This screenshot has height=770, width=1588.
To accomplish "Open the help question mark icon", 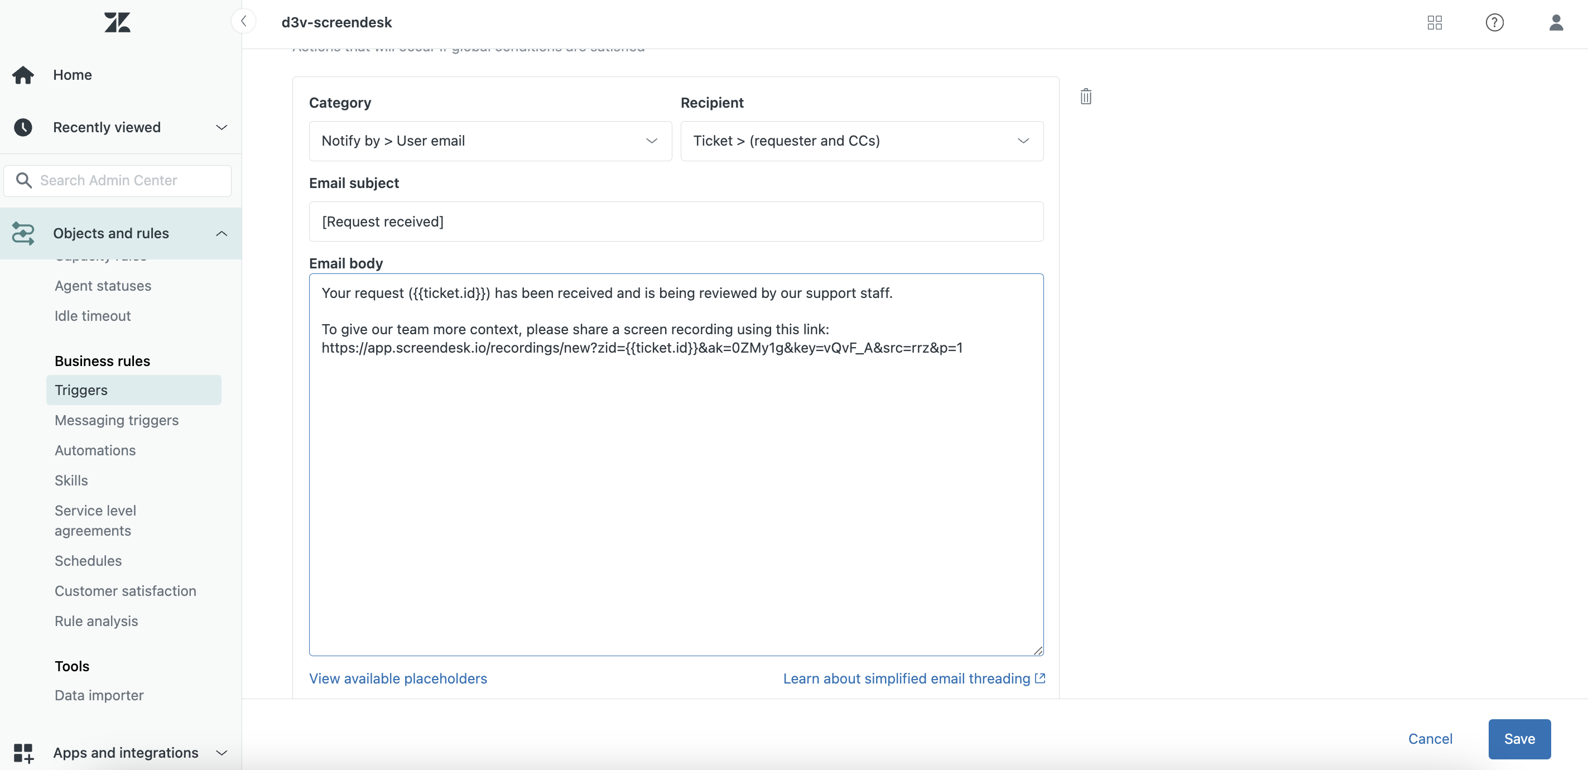I will pos(1494,23).
